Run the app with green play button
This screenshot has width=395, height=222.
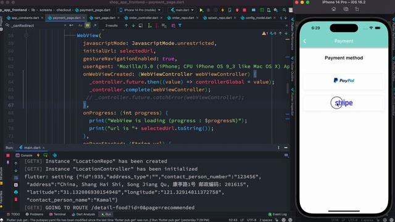(x=201, y=10)
